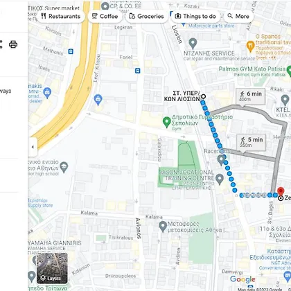
Task: Click the red destination pin marker
Action: click(x=281, y=191)
